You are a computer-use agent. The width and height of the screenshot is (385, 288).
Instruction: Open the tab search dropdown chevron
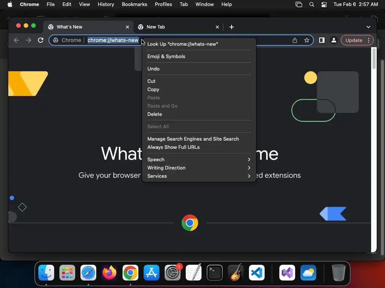(x=368, y=27)
